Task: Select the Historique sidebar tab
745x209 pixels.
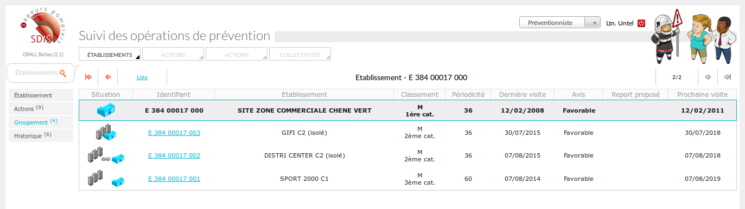Action: [x=41, y=135]
